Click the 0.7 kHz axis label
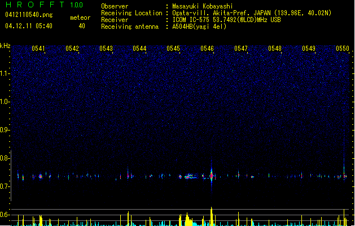The image size is (355, 226). click(x=5, y=186)
